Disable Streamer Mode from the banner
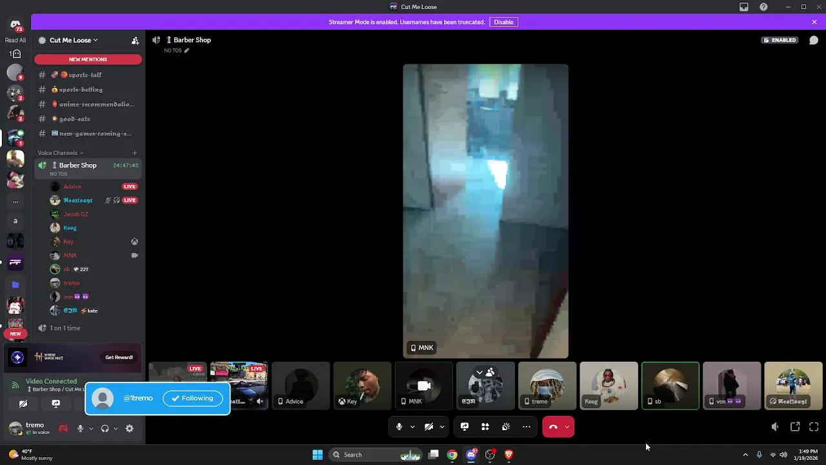The width and height of the screenshot is (826, 465). [x=503, y=22]
